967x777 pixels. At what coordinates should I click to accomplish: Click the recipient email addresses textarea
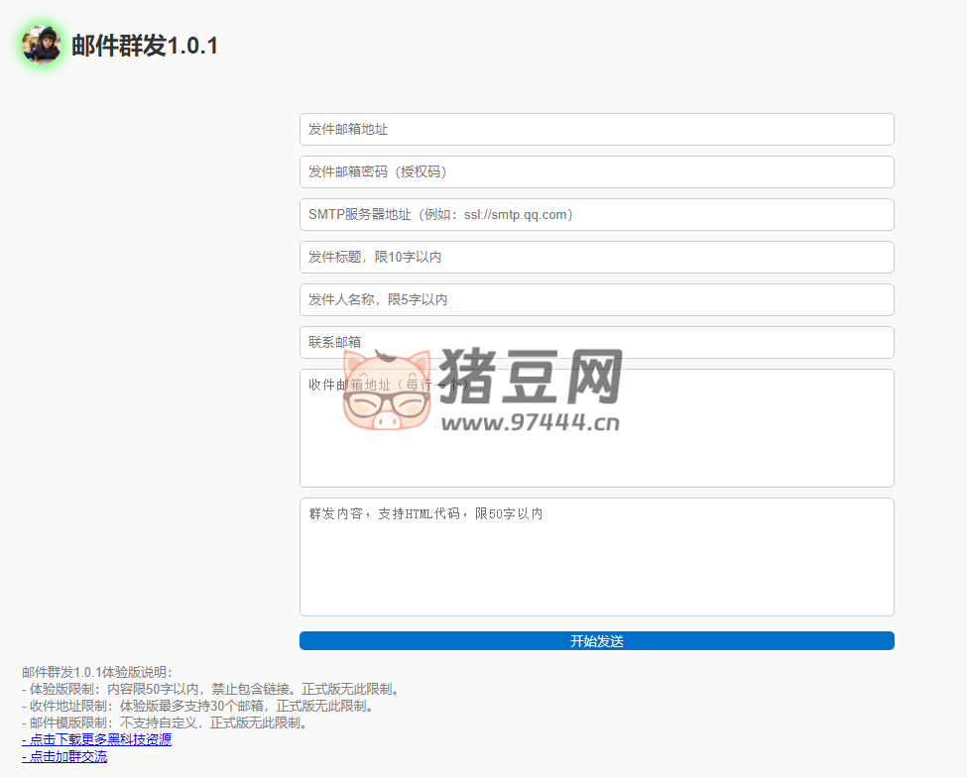tap(595, 426)
